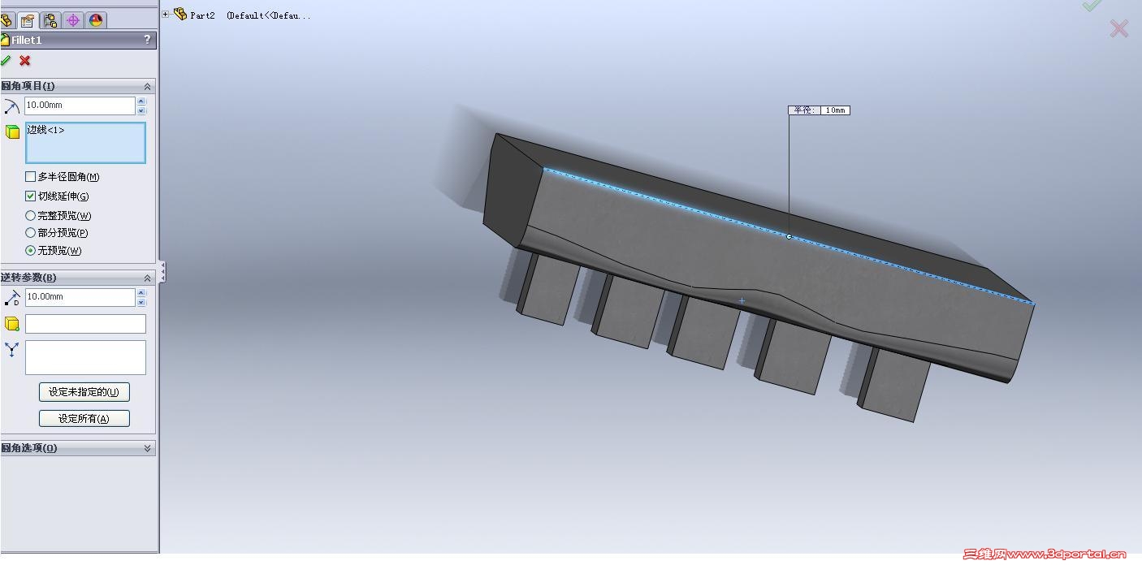The height and width of the screenshot is (565, 1142).
Task: Click the setback distances list box
Action: [x=85, y=357]
